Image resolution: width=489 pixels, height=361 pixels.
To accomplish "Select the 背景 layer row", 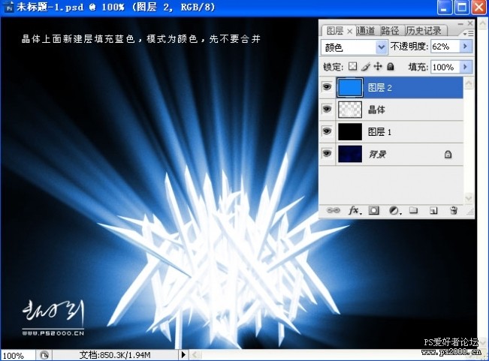I will 391,154.
